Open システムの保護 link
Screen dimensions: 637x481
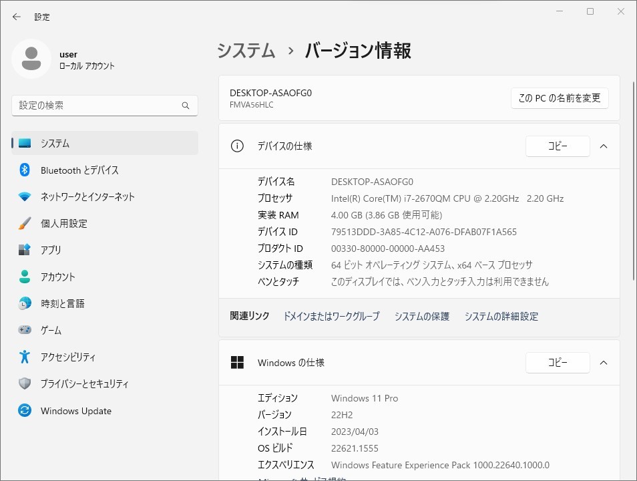(x=422, y=316)
